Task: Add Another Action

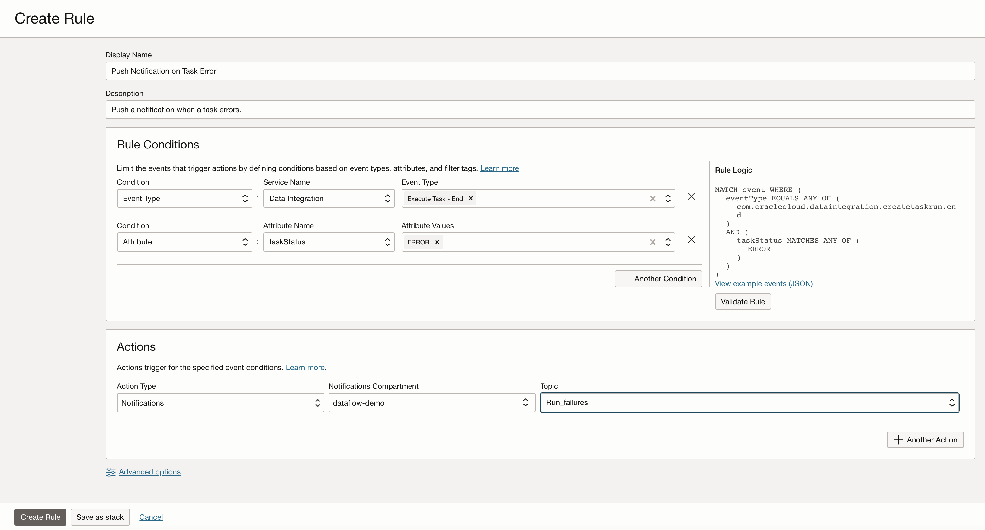Action: click(925, 440)
